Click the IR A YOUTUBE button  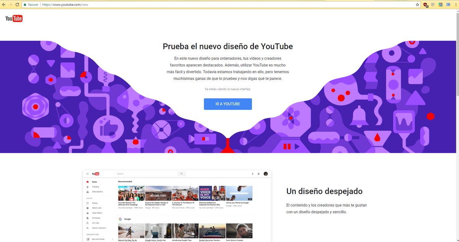coord(228,104)
